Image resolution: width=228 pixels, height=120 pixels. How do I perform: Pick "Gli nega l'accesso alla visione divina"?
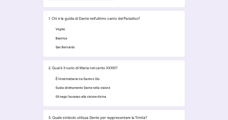click(x=81, y=97)
